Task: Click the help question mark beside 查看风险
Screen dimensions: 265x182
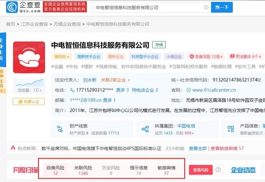Action: tap(219, 170)
